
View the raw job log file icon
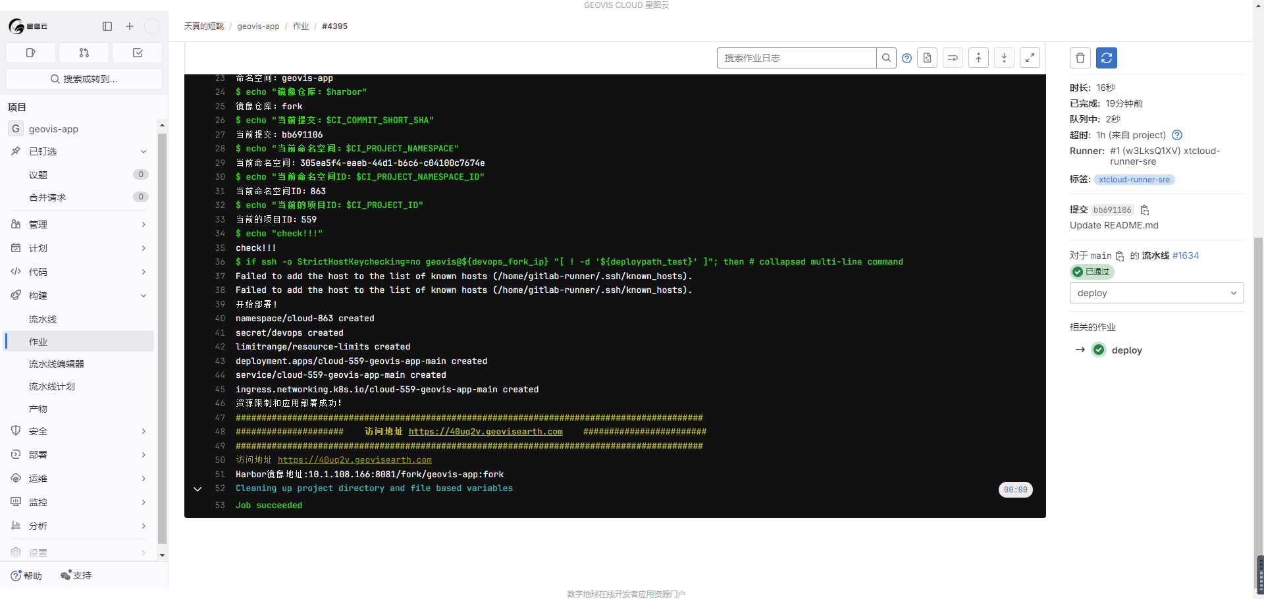click(927, 58)
